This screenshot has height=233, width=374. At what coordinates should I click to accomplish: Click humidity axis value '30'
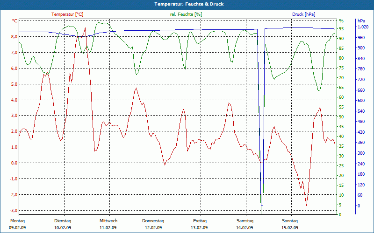click(341, 156)
